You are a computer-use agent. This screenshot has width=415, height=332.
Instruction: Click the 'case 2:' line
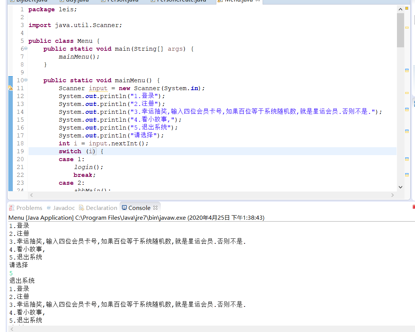tap(71, 183)
